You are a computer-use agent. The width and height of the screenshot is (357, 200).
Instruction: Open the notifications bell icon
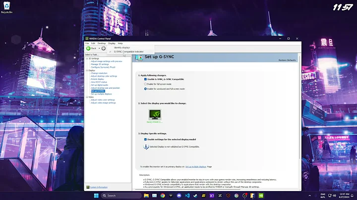352,196
